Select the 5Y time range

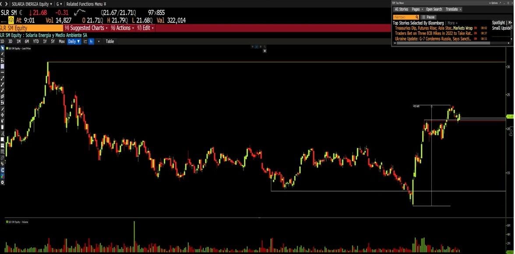pyautogui.click(x=53, y=41)
